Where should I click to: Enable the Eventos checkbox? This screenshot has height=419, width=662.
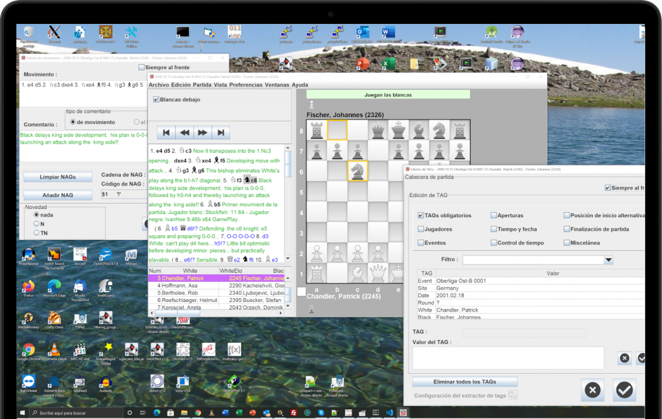[x=420, y=243]
